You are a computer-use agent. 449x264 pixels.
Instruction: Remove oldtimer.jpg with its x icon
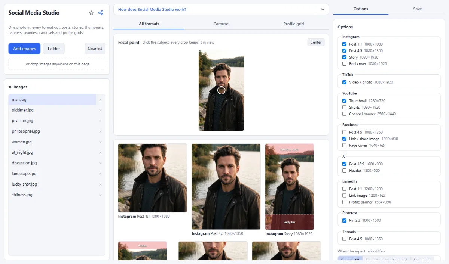(x=100, y=110)
